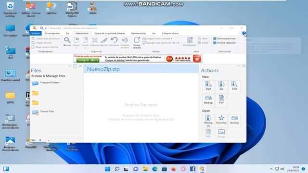Click the Eliminar X icon

coord(94,42)
